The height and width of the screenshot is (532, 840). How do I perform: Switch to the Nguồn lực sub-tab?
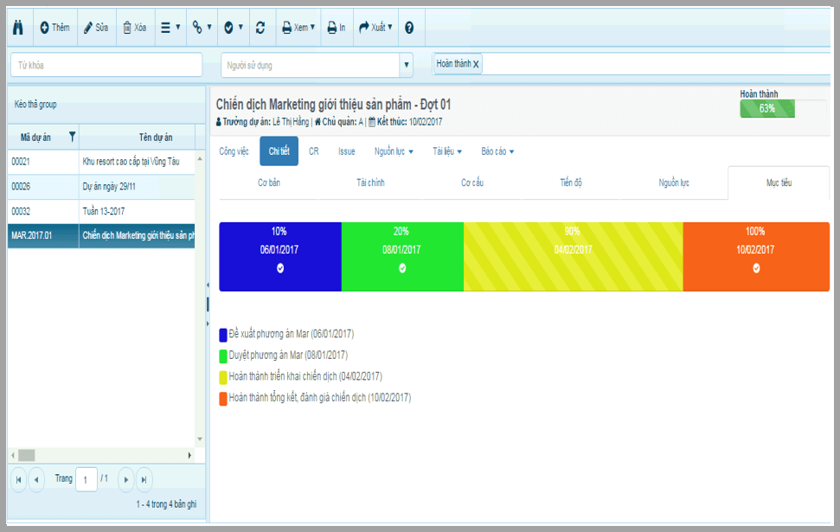[x=674, y=183]
